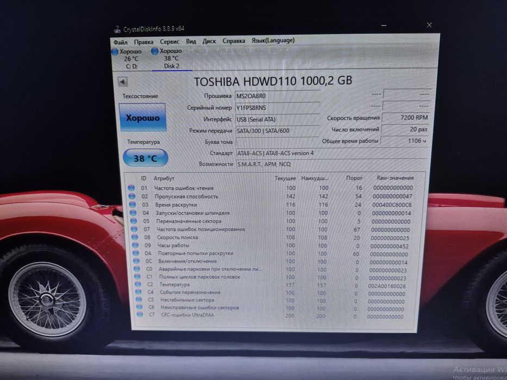Click the status dot for События переназначения
This screenshot has width=507, height=380.
point(139,292)
